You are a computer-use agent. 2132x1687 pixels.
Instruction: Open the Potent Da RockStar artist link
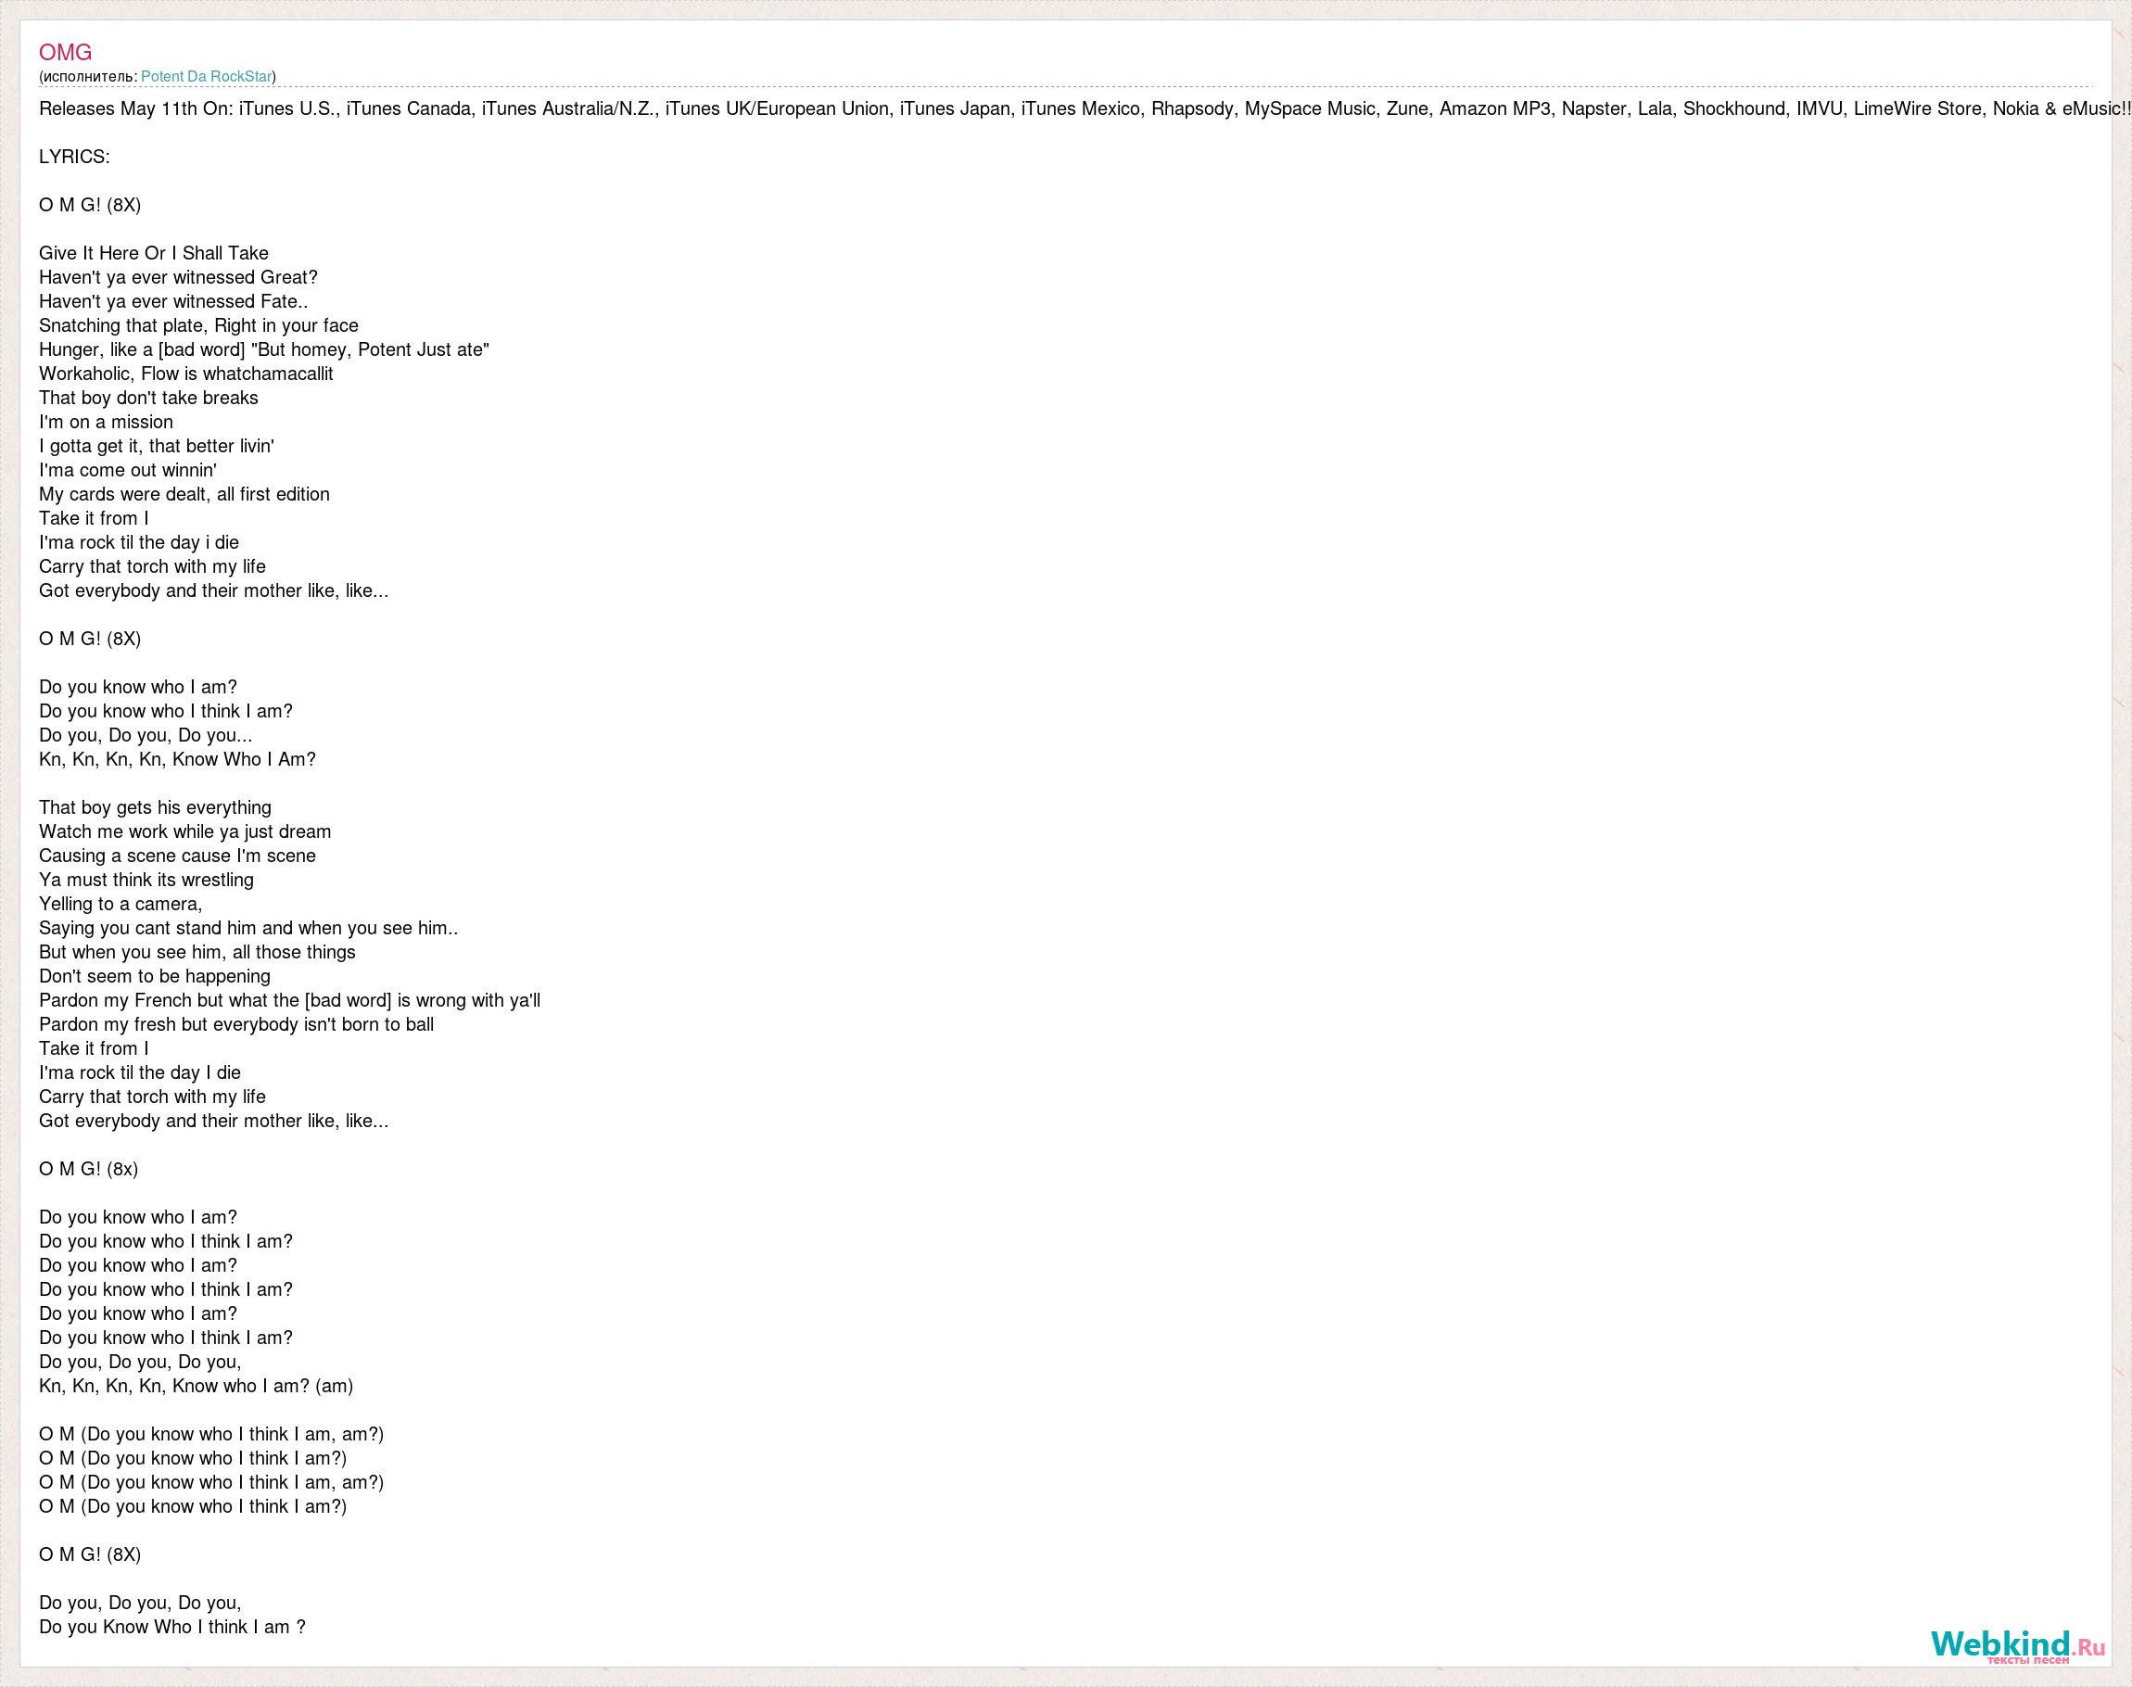pos(207,76)
